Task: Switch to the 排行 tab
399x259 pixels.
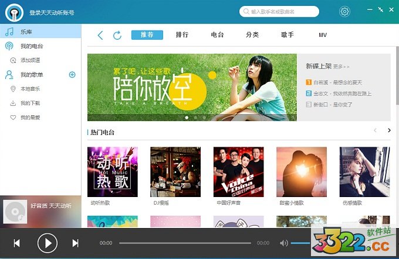Action: pyautogui.click(x=182, y=34)
